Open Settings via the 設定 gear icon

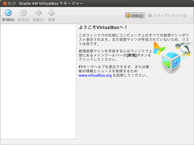[x=23, y=13]
